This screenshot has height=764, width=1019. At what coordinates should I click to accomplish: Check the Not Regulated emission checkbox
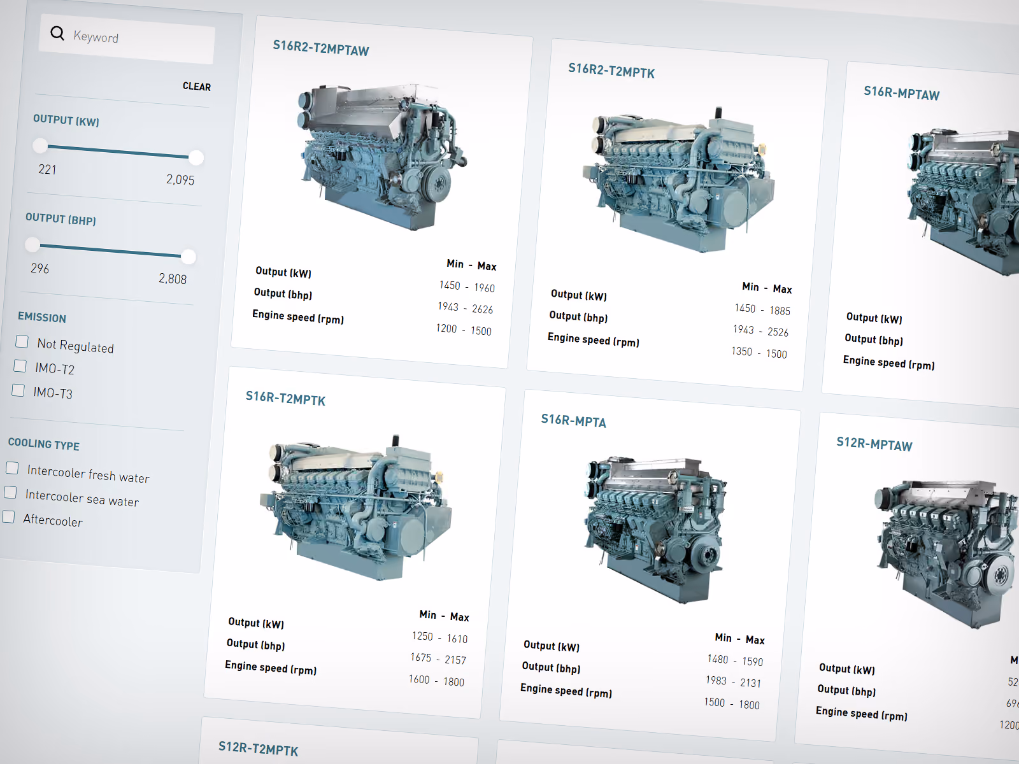coord(22,342)
